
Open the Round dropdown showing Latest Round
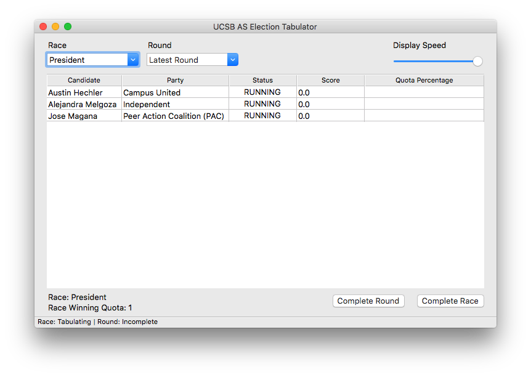coord(192,60)
